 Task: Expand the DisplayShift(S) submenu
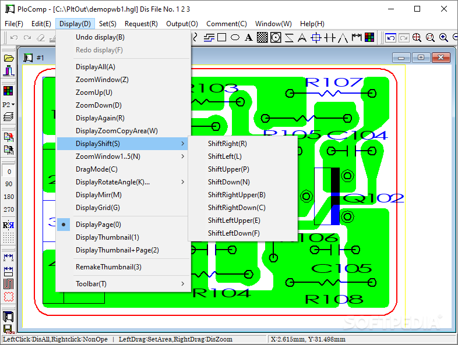pyautogui.click(x=124, y=144)
